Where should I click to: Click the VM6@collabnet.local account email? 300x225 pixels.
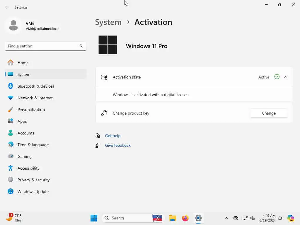(x=42, y=29)
